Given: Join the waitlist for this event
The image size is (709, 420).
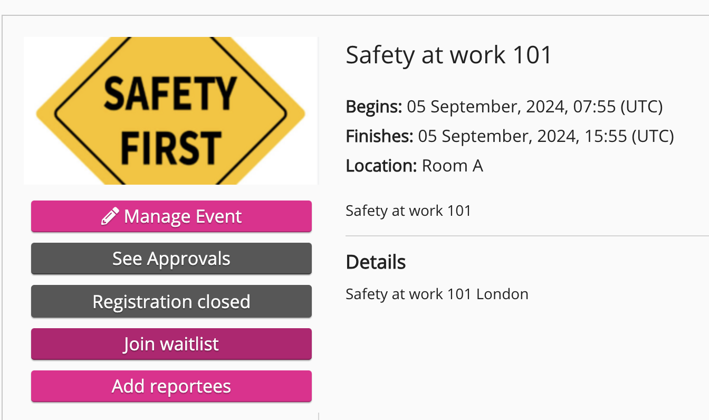Looking at the screenshot, I should [171, 345].
